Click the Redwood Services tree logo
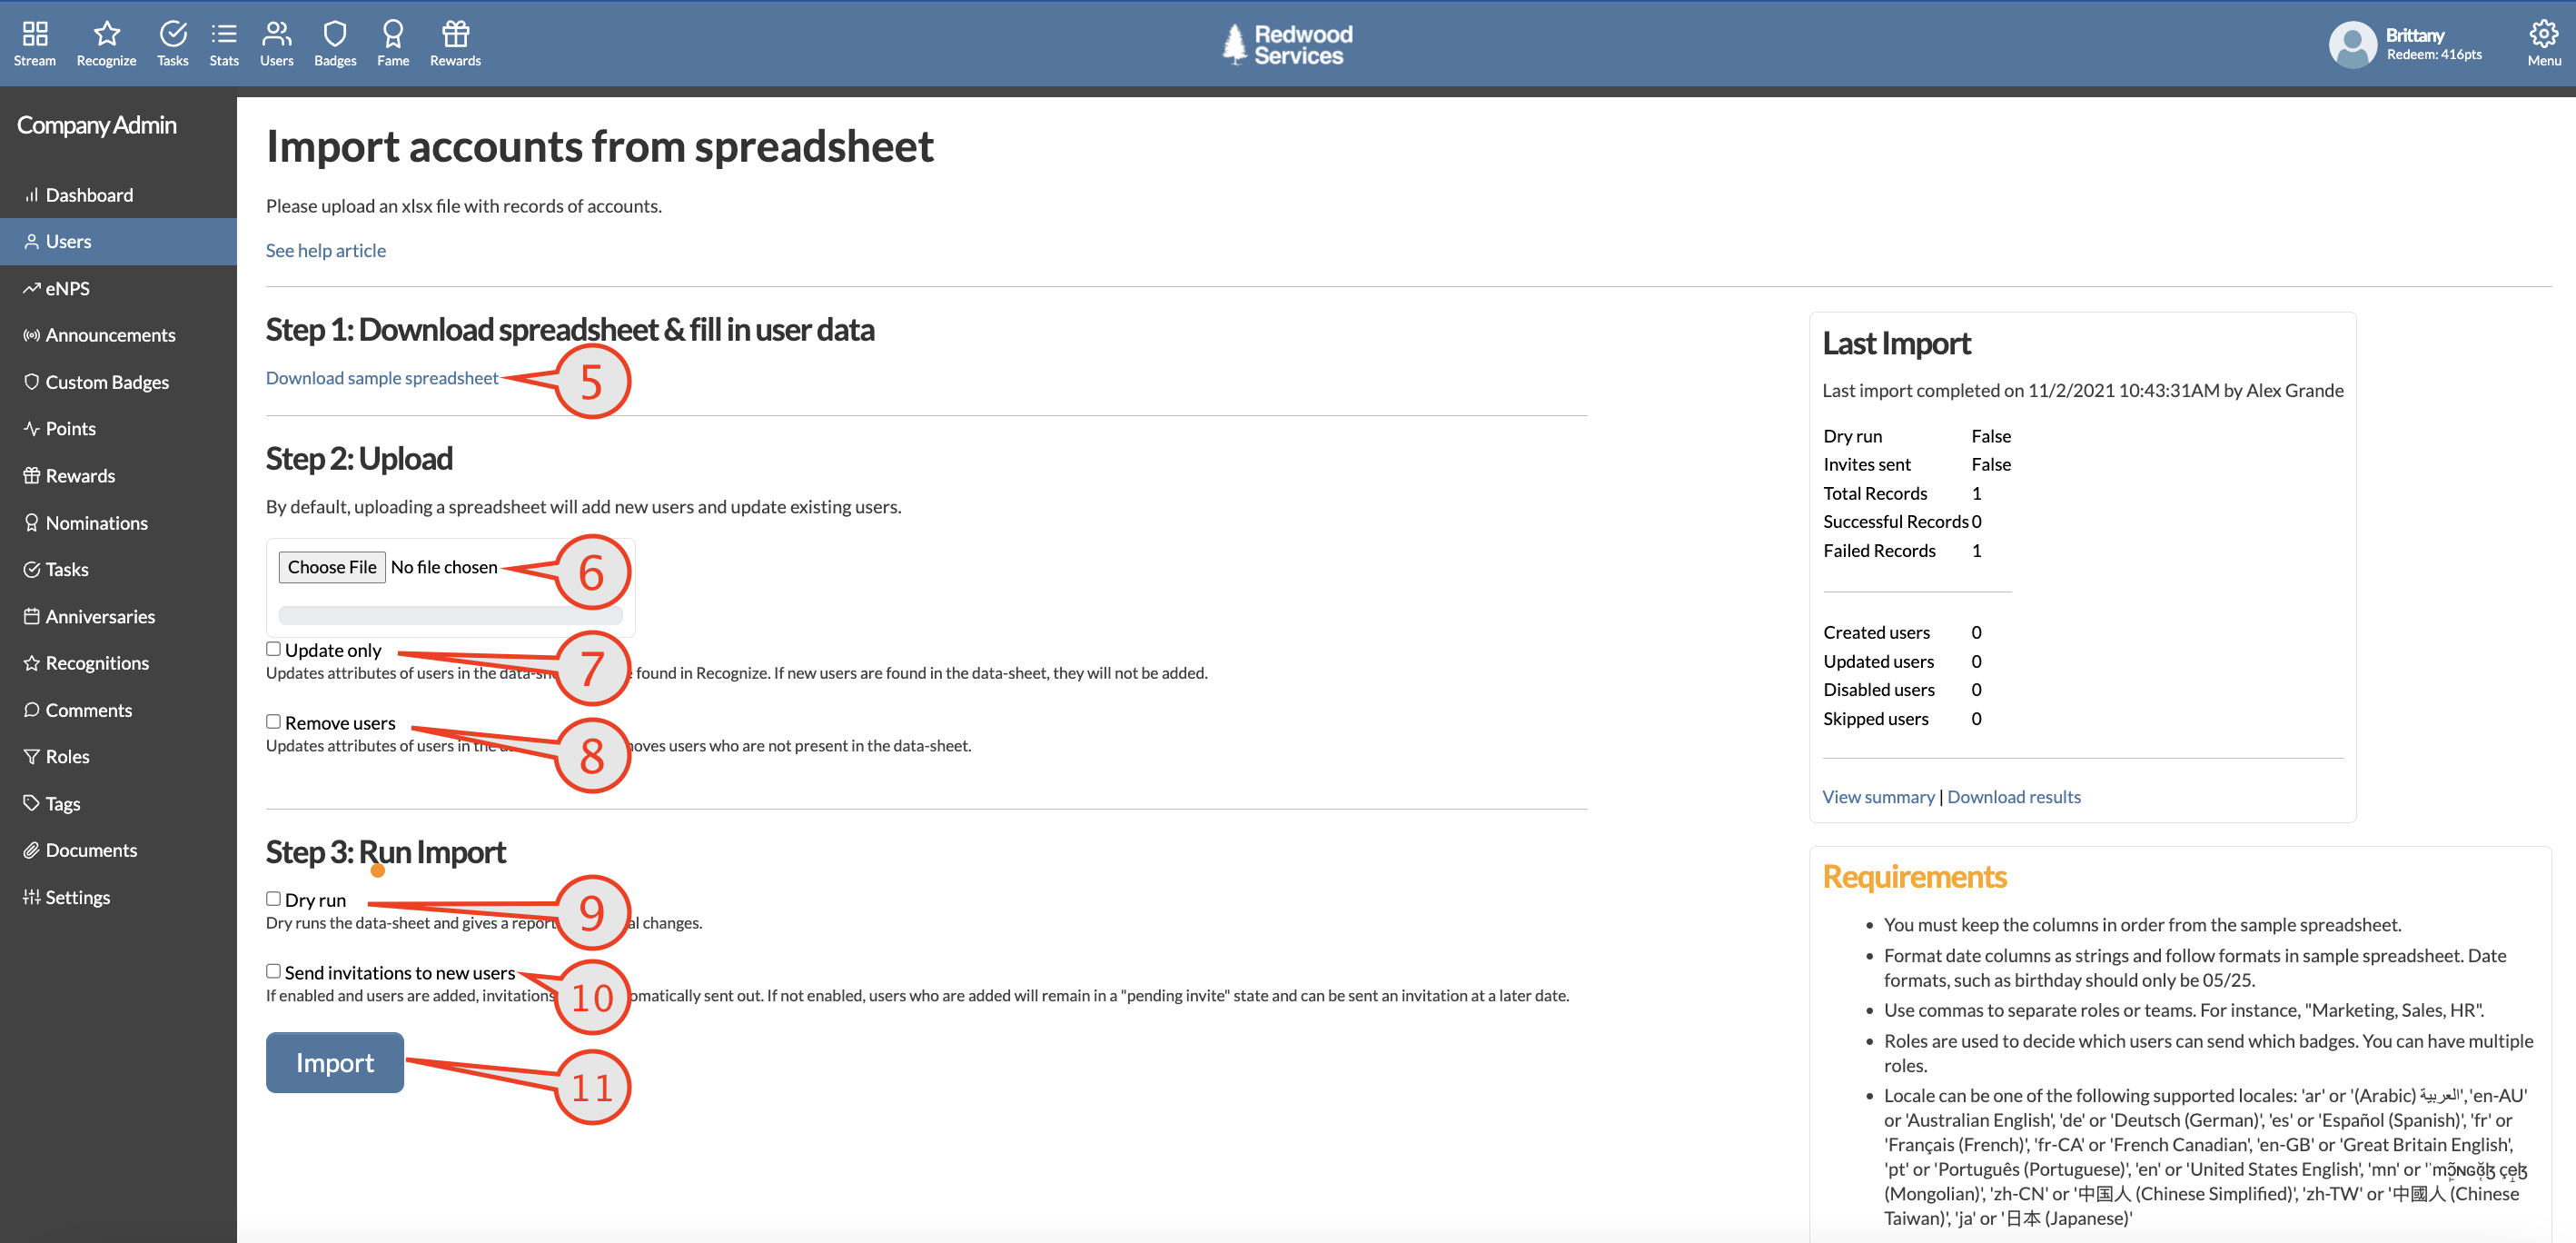2576x1243 pixels. tap(1234, 44)
